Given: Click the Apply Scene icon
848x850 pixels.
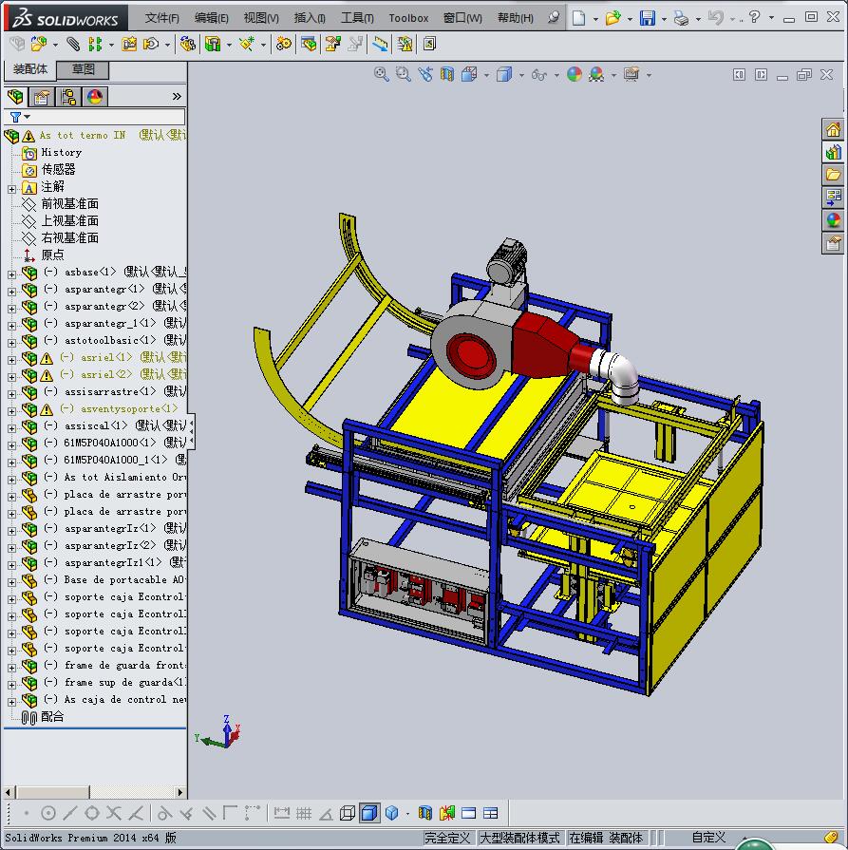Looking at the screenshot, I should point(596,74).
